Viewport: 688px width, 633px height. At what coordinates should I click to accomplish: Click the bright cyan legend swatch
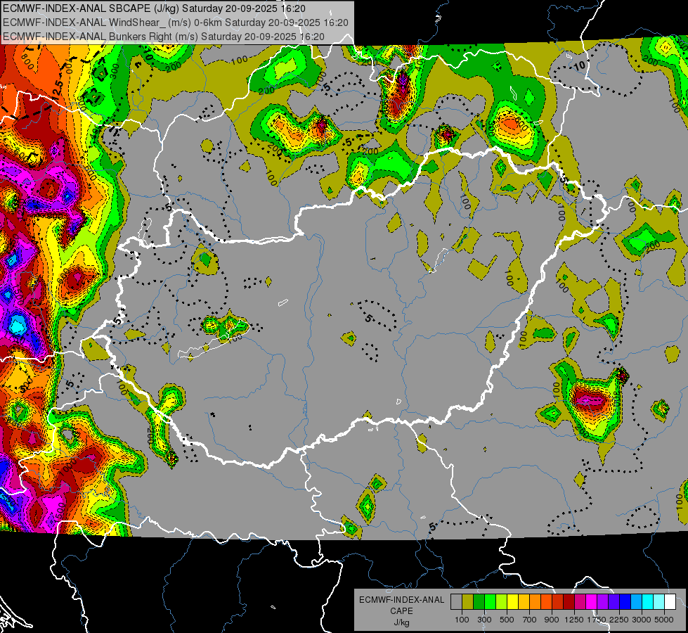click(648, 601)
